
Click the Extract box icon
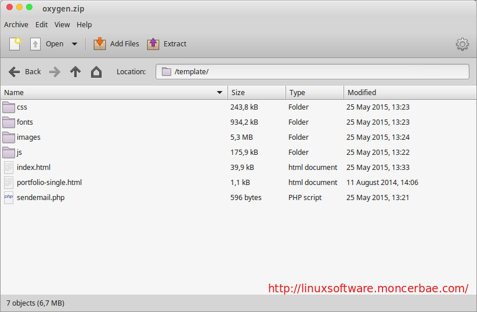tap(153, 44)
